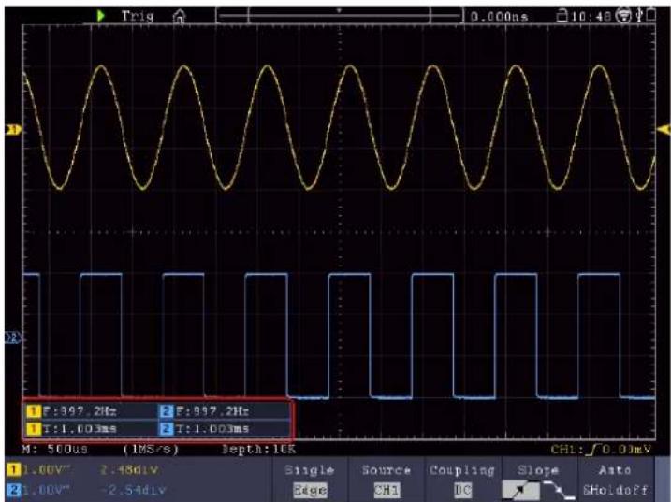Click the Wi-Fi network status icon
The width and height of the screenshot is (671, 502).
click(x=623, y=16)
